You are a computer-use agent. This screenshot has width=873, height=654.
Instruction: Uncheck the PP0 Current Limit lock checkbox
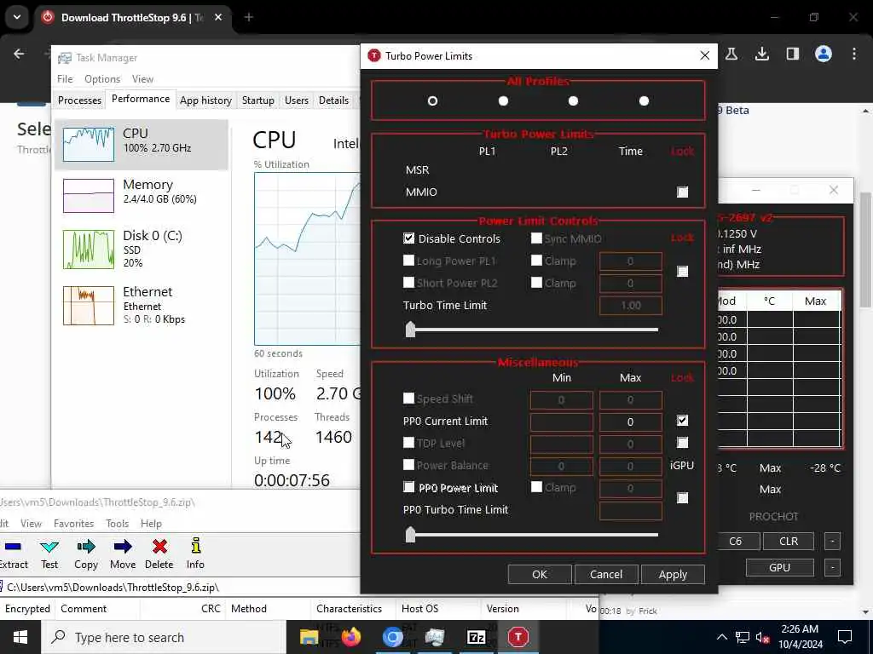[x=682, y=421]
